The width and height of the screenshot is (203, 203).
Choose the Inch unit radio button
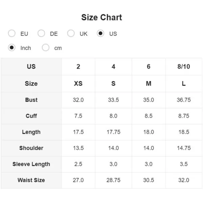12,47
